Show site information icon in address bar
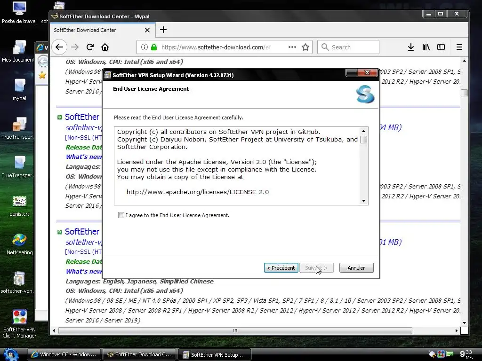This screenshot has width=482, height=361. [x=144, y=47]
